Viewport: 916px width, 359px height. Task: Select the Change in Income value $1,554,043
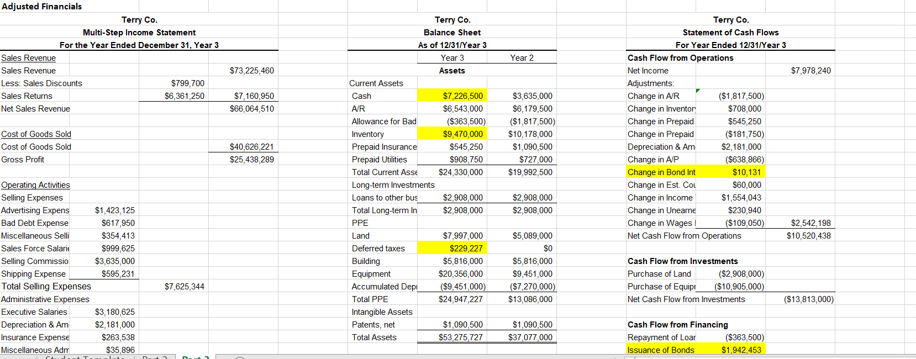741,198
